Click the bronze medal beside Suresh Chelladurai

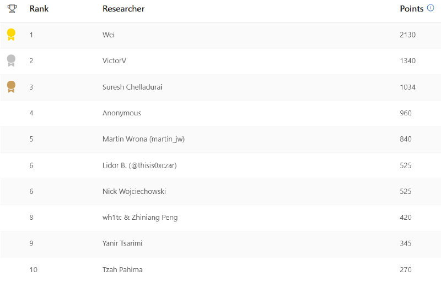11,87
